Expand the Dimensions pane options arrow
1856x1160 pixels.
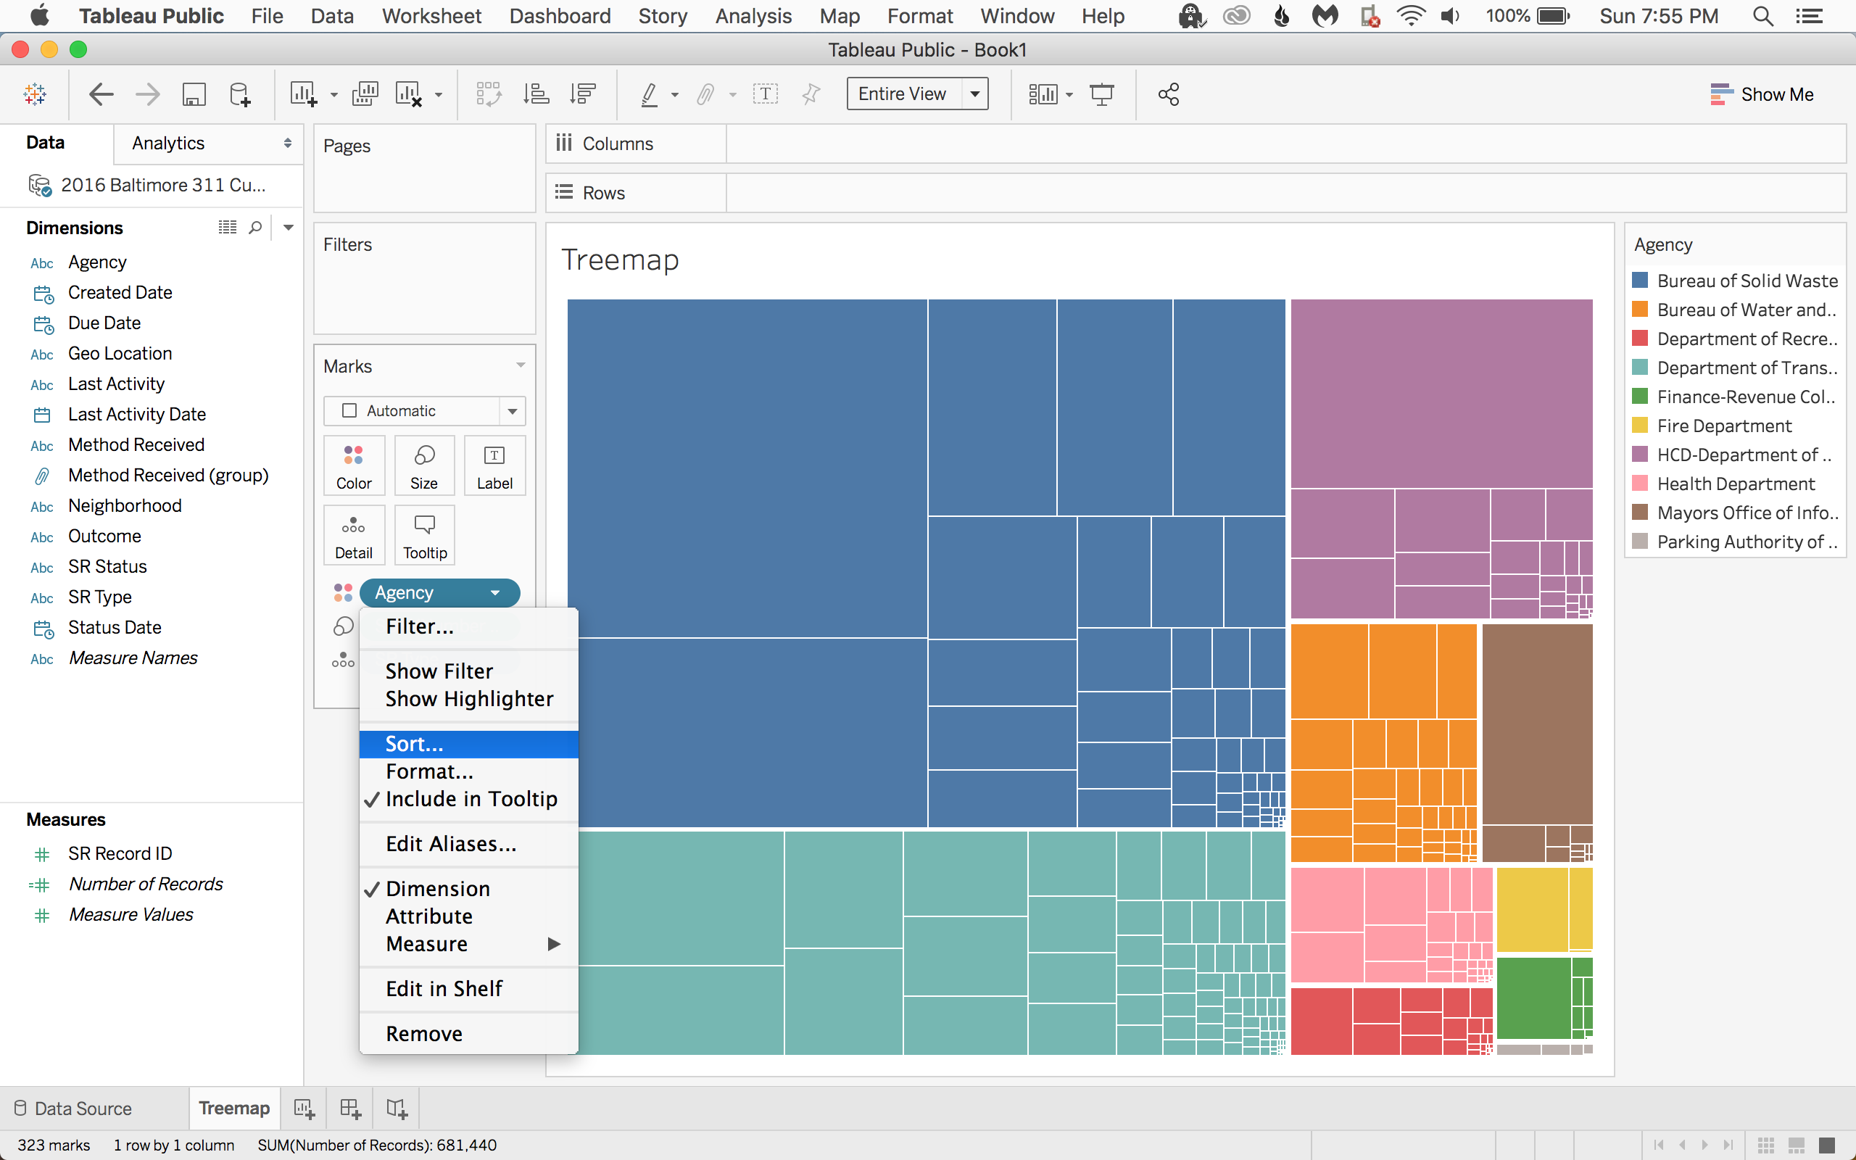[289, 228]
